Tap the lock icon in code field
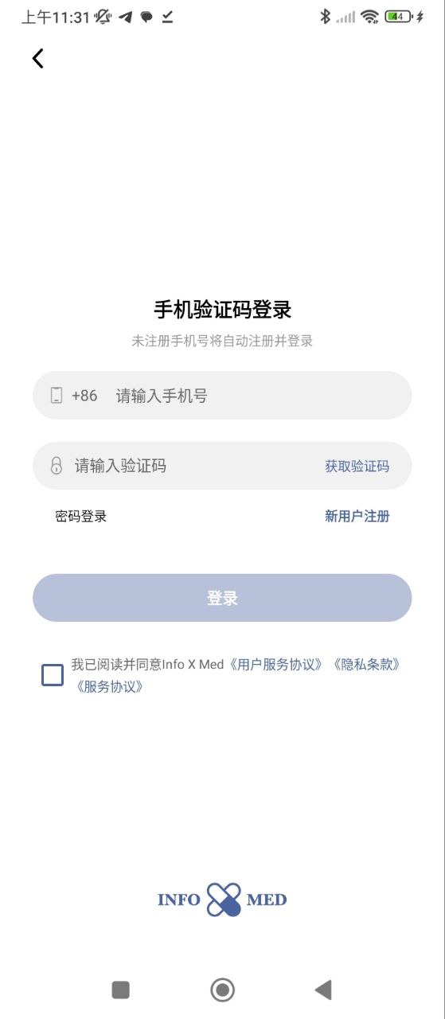The image size is (445, 1019). [x=57, y=466]
